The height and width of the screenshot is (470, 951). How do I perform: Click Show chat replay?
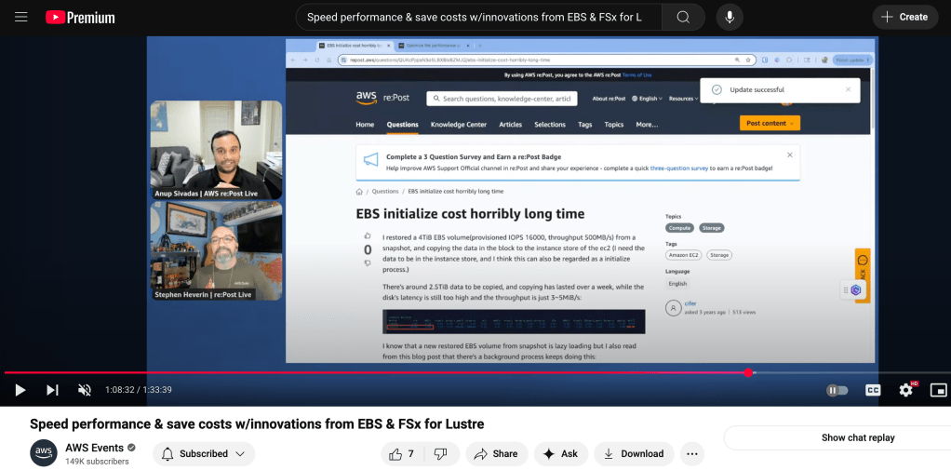click(x=857, y=437)
